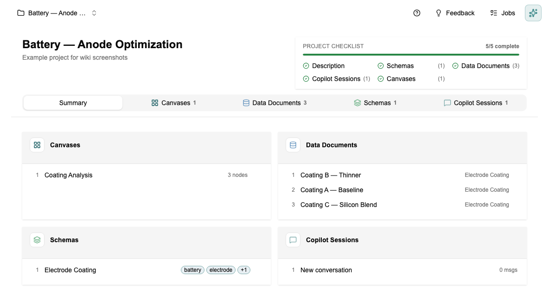Viewport: 549px width, 301px height.
Task: Click the 'Example project for wiki screenshots' description
Action: point(75,58)
